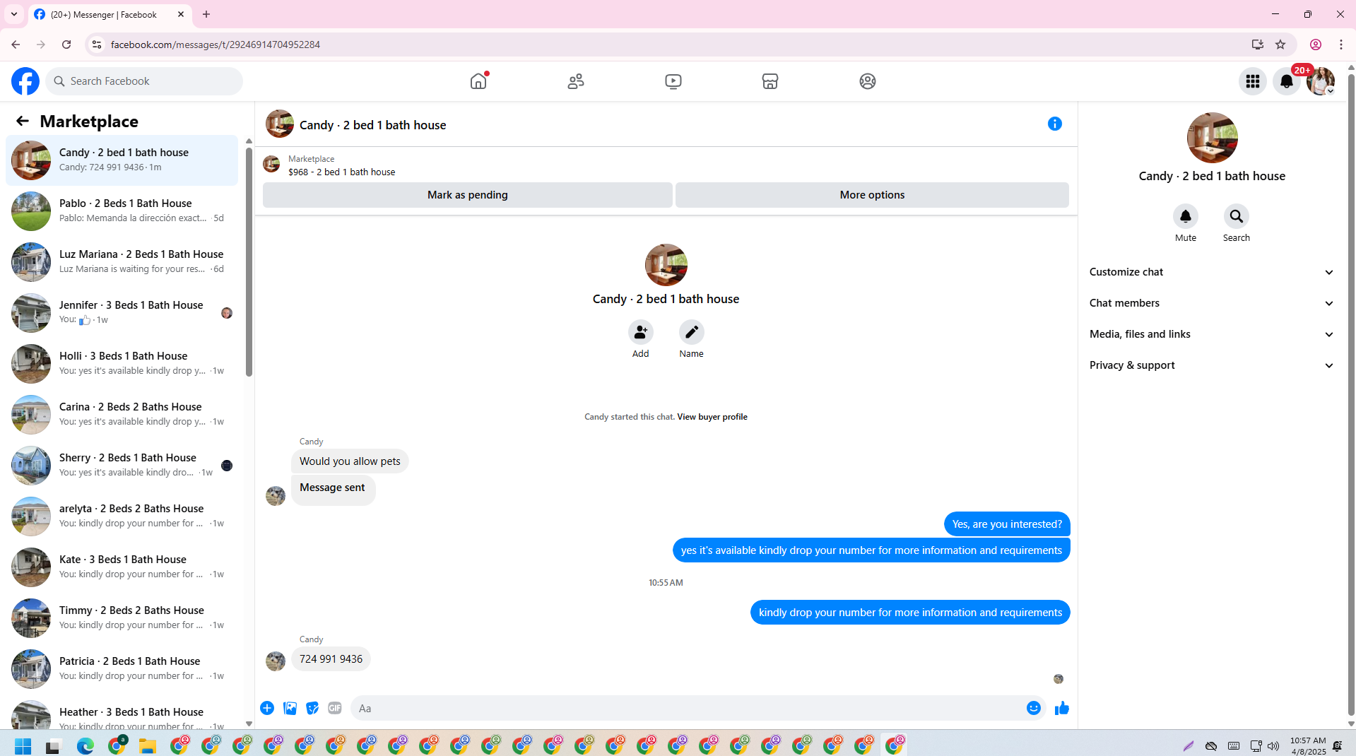Open Sherry · 2 Beds 1 Bath House chat
This screenshot has width=1356, height=756.
click(122, 466)
